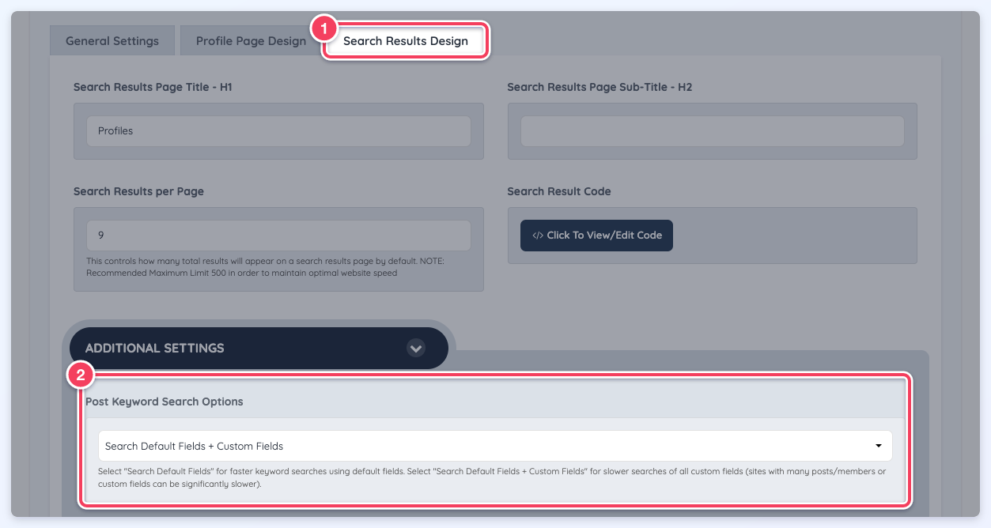Open the Post Keyword Search Options dropdown
Screen dimensions: 991x528
click(x=495, y=446)
